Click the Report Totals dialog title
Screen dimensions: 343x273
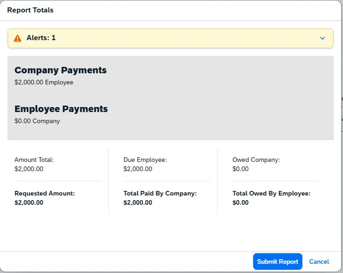point(30,10)
